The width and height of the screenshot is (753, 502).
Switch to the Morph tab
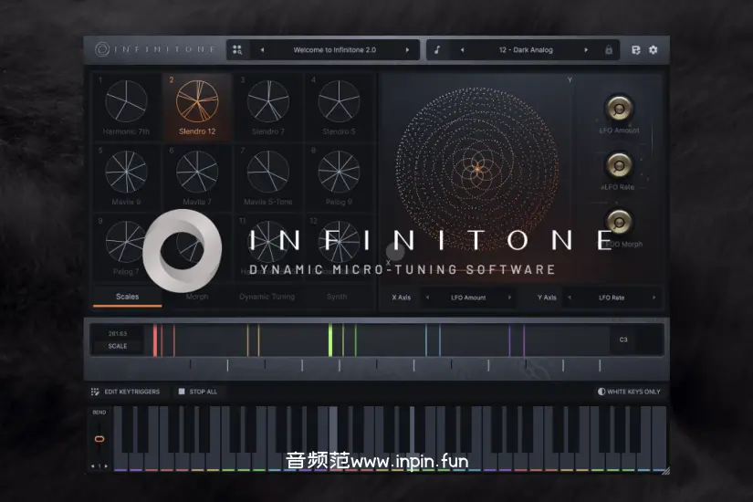pyautogui.click(x=197, y=297)
